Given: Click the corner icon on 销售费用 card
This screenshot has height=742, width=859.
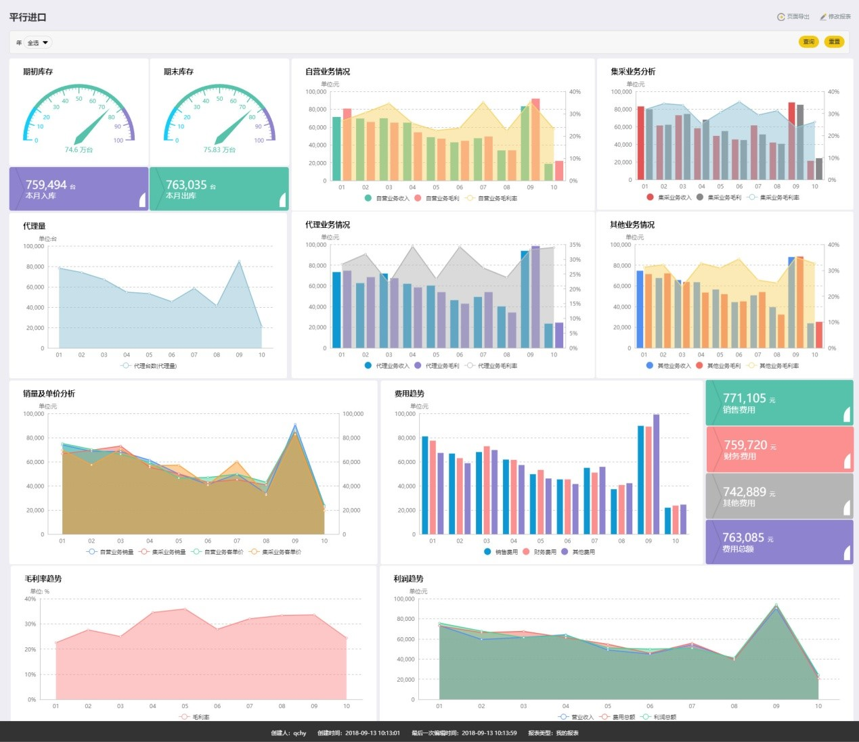Looking at the screenshot, I should point(846,415).
